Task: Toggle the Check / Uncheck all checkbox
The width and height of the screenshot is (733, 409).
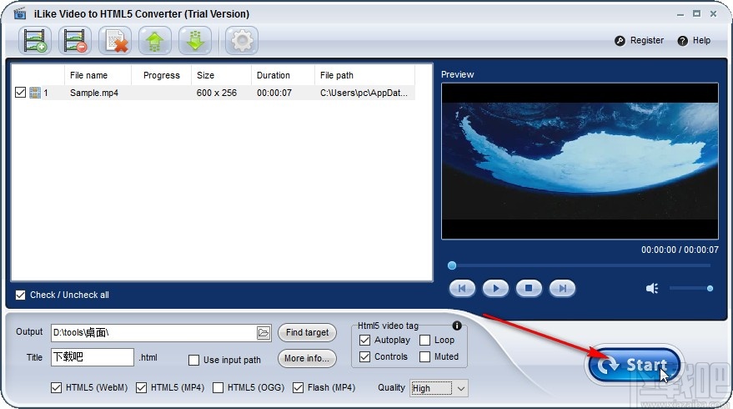Action: click(20, 295)
